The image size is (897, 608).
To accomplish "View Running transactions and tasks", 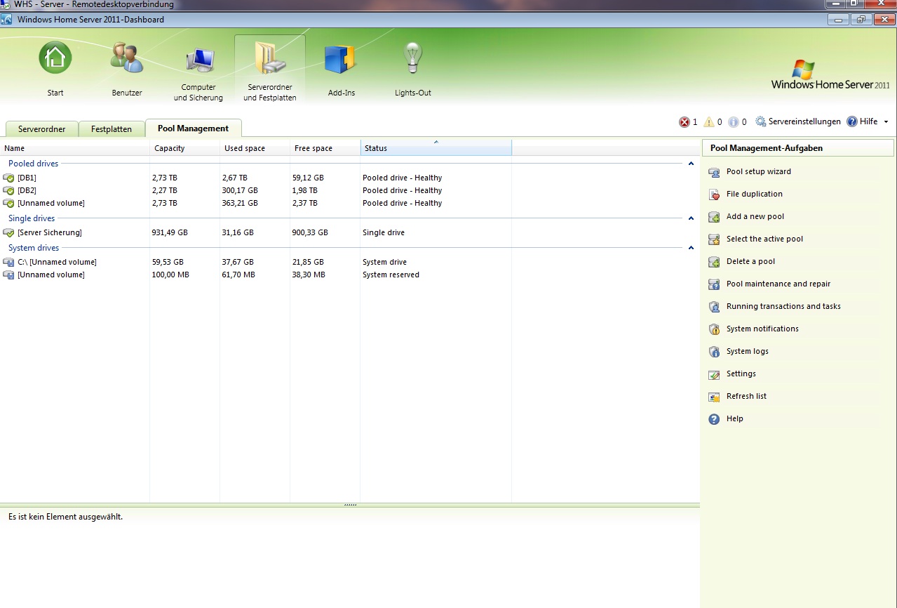I will [783, 306].
